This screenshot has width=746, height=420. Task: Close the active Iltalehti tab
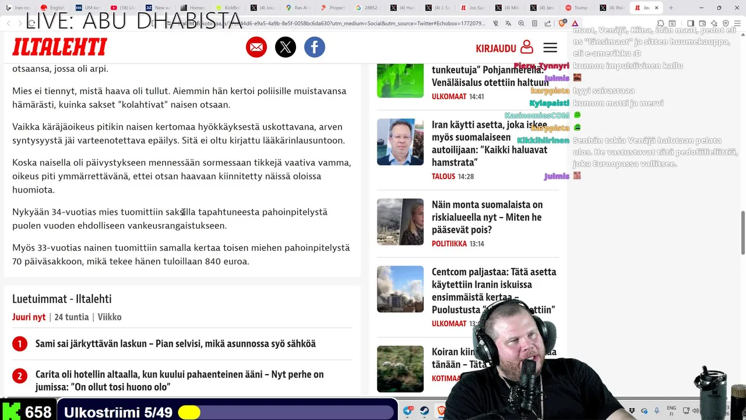[x=657, y=8]
